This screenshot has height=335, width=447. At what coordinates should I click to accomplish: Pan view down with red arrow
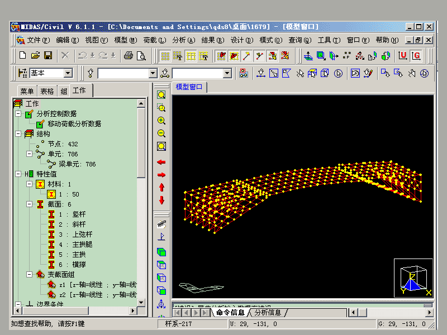coord(161,200)
